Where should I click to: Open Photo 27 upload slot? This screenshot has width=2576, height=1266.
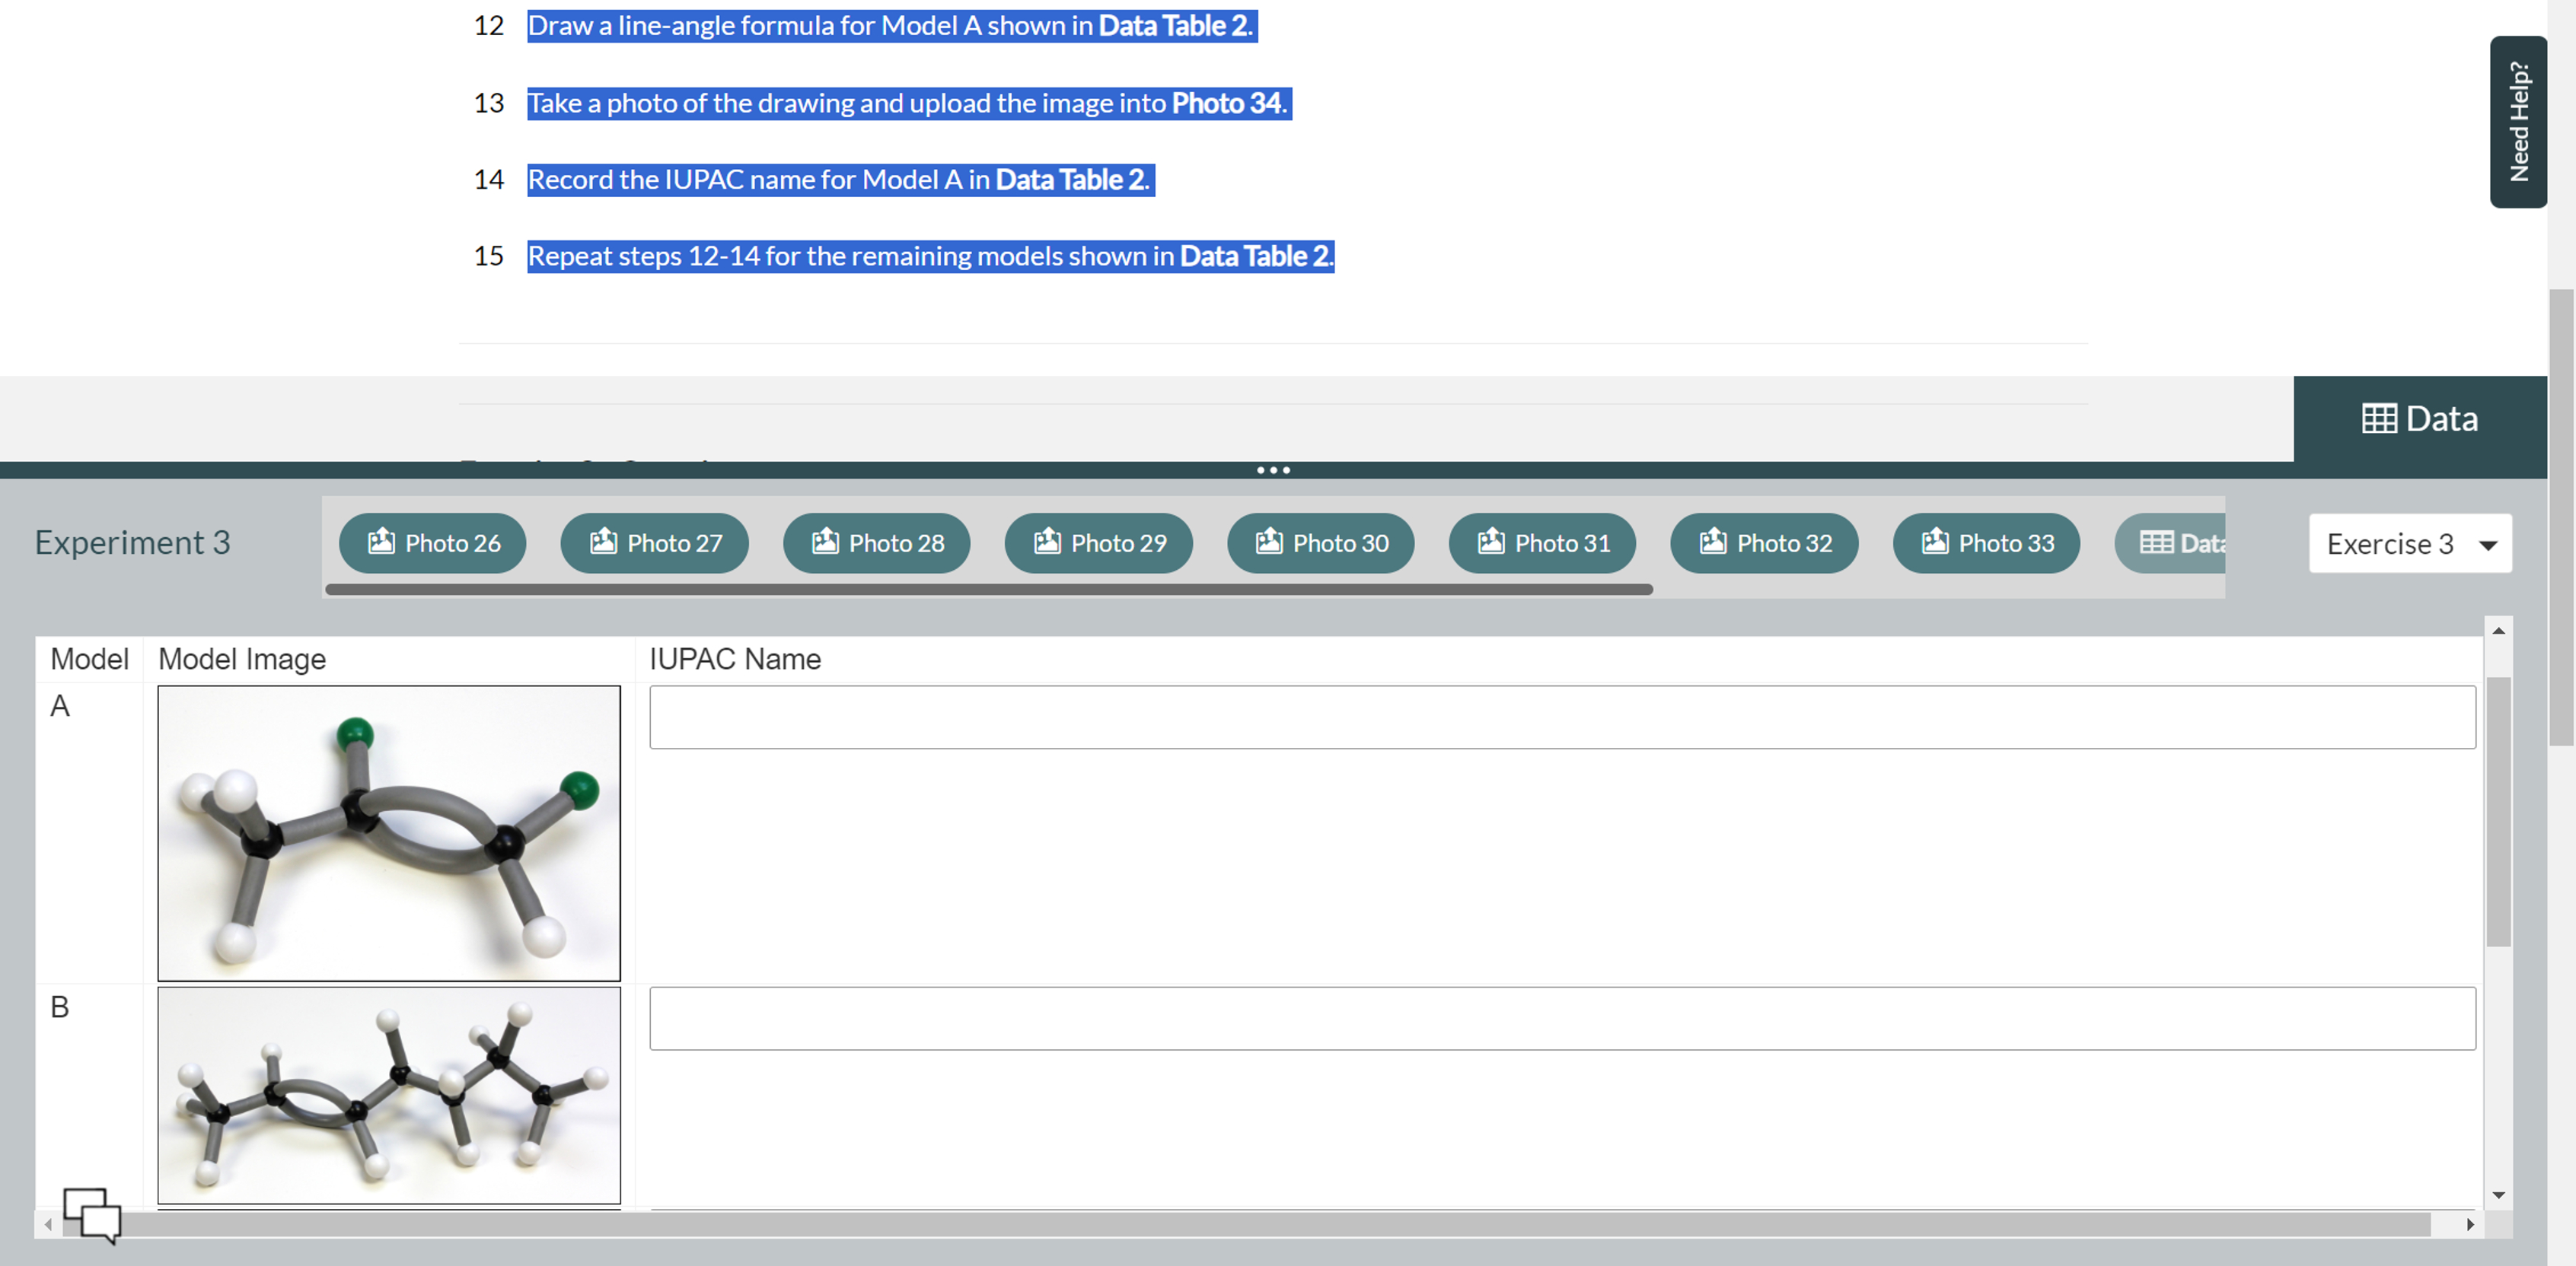[x=654, y=542]
